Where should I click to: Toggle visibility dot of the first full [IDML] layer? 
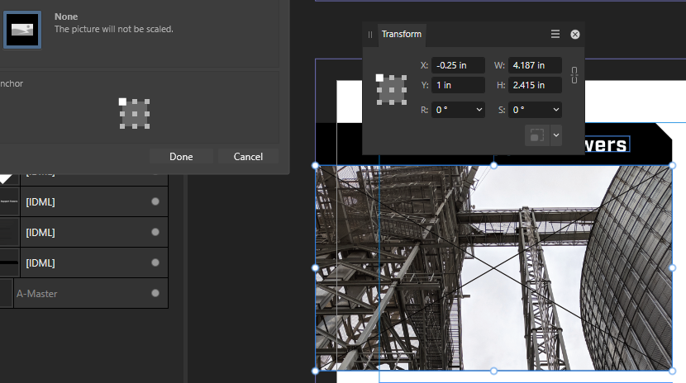pos(155,201)
